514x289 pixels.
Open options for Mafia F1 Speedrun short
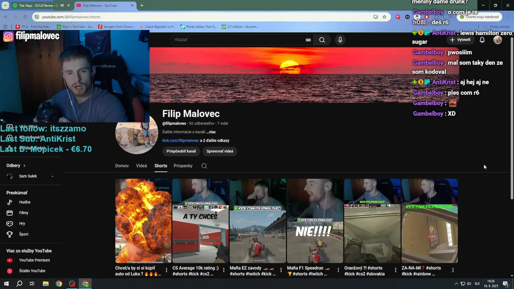coord(338,270)
